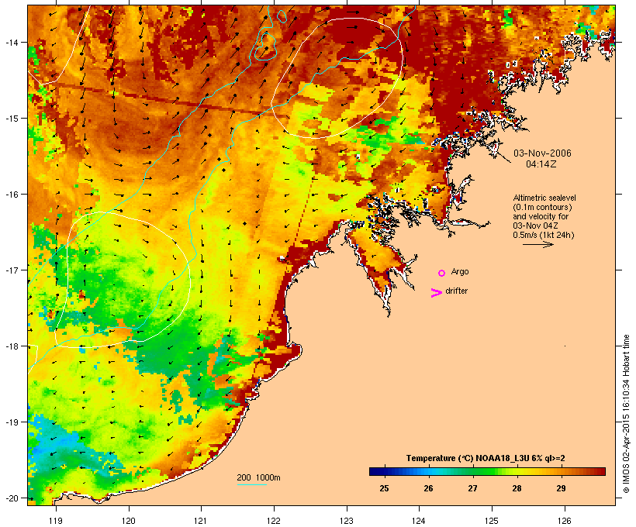
Task: Click the magenta Argo circle legend marker
Action: (x=442, y=273)
